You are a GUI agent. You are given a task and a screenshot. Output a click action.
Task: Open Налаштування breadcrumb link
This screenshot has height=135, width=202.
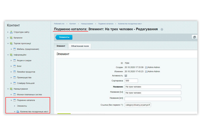click(x=87, y=24)
